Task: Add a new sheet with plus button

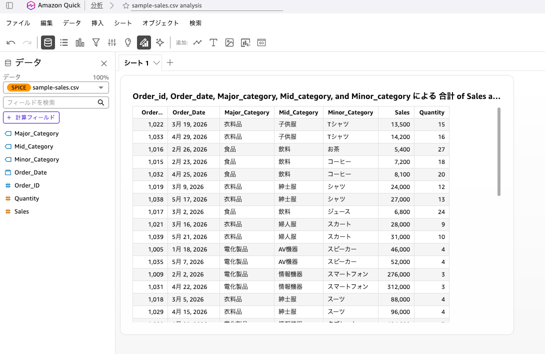Action: point(170,62)
